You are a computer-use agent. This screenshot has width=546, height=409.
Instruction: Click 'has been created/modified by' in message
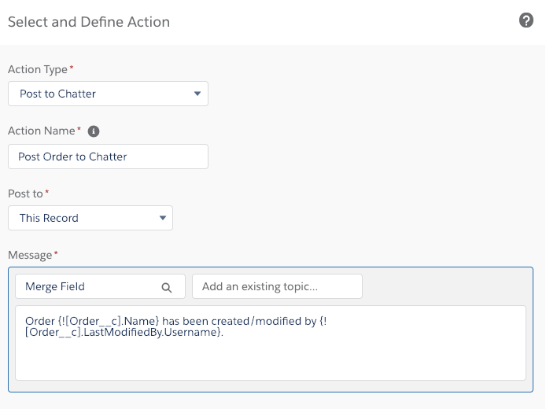click(x=235, y=321)
